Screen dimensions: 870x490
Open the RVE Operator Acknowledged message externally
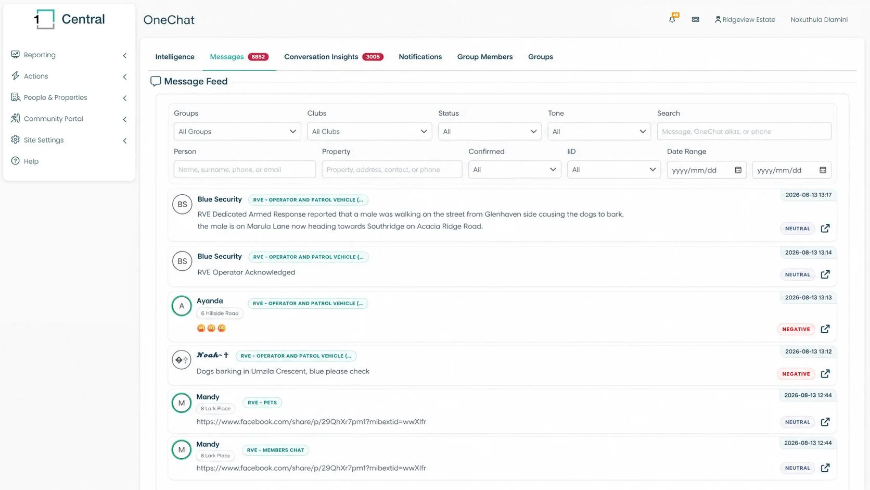tap(825, 274)
